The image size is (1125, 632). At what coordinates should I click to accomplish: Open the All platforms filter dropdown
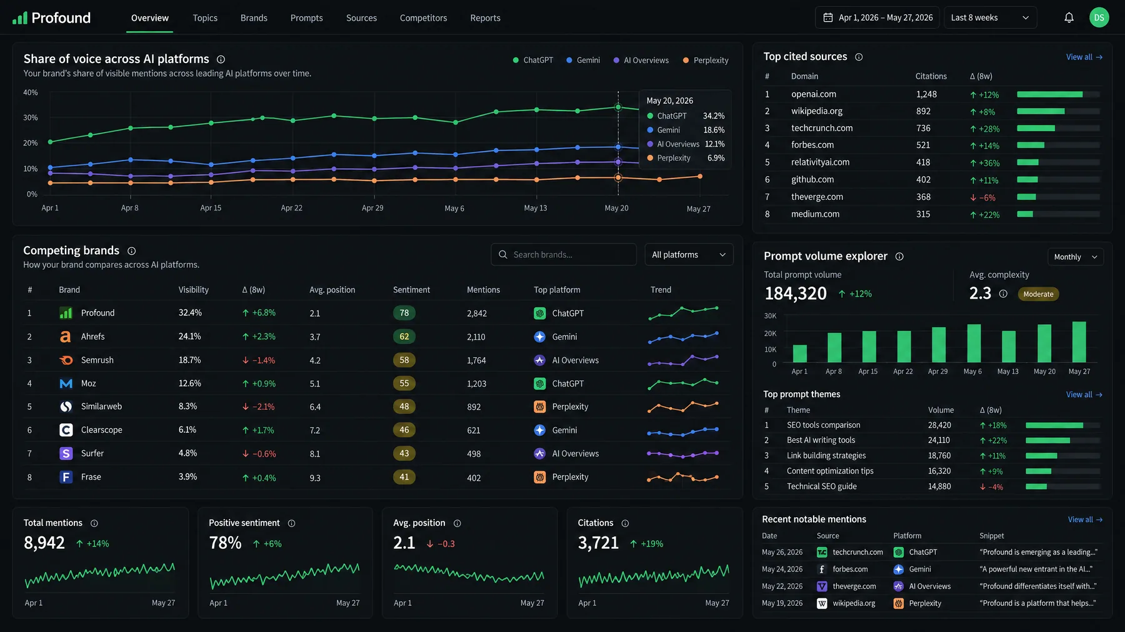[689, 255]
